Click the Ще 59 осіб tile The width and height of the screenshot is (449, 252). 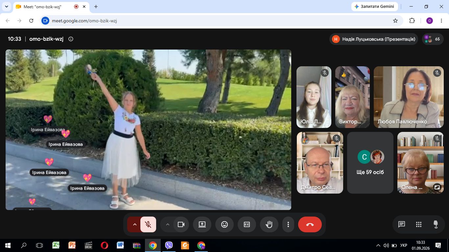370,163
